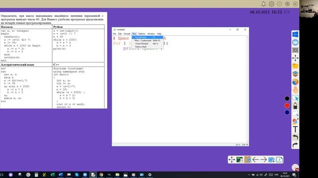
Task: Click the task image with program tables
Action: (53, 60)
